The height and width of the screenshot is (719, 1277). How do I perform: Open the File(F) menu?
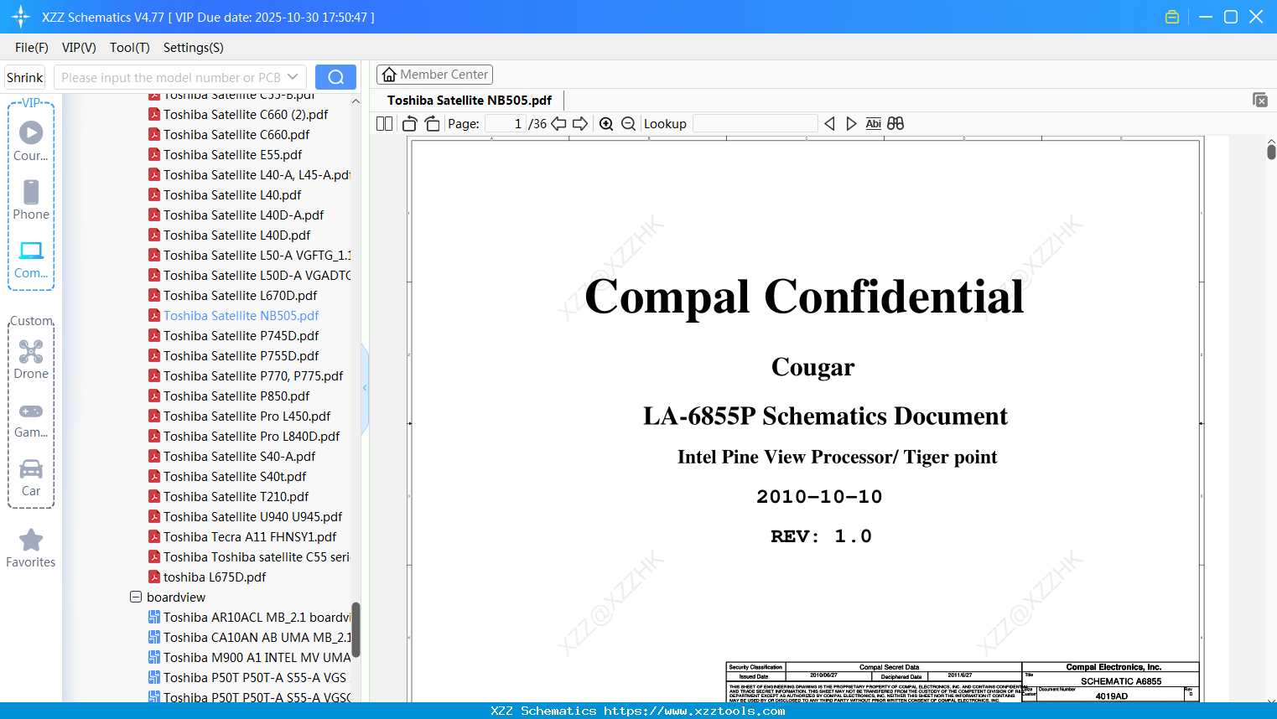[x=32, y=48]
